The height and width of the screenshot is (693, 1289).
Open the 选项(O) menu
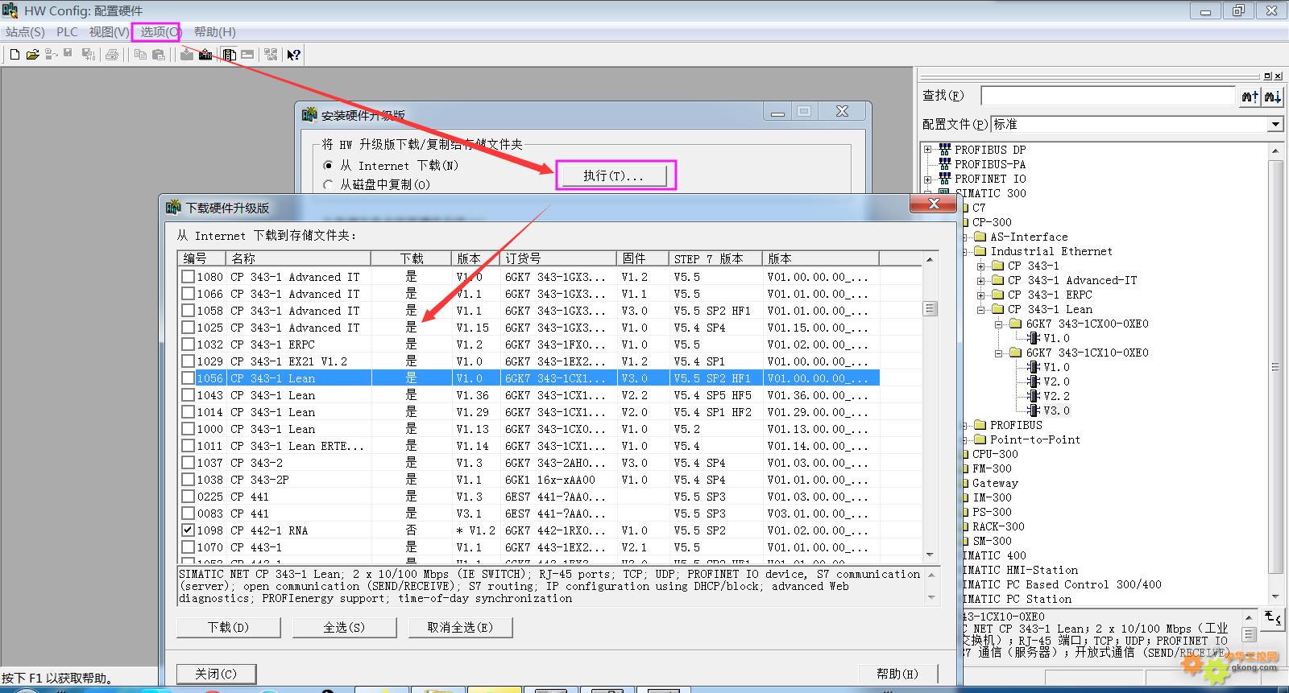(x=160, y=32)
